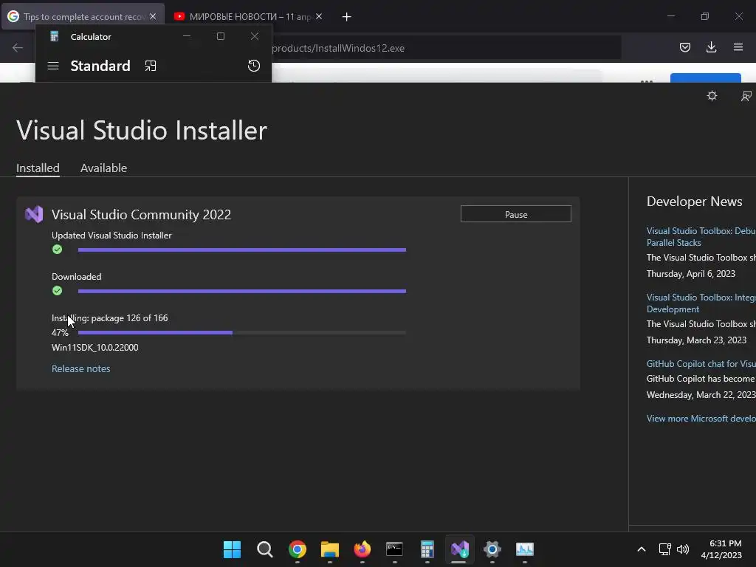Switch to the Google account recovery tab
756x567 pixels.
[82, 17]
